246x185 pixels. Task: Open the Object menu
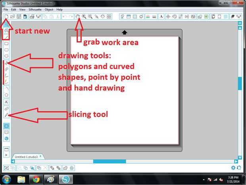(49, 10)
